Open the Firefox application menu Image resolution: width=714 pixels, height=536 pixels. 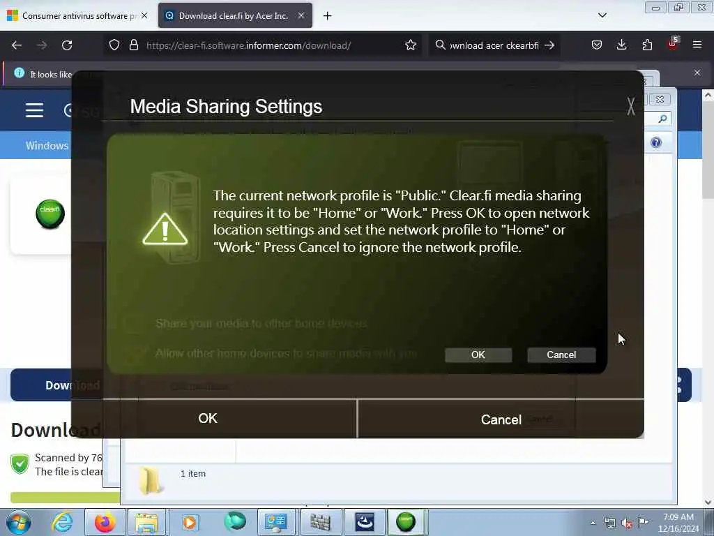pyautogui.click(x=697, y=45)
